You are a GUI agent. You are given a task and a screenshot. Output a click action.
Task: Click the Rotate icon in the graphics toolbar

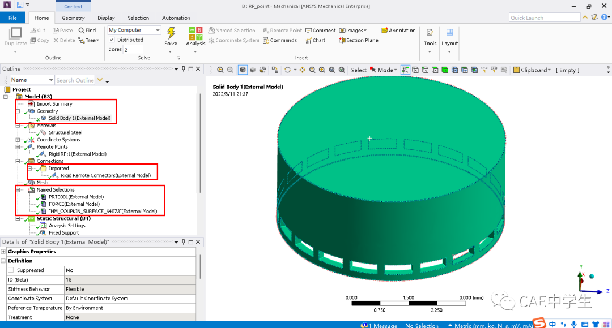(x=288, y=70)
